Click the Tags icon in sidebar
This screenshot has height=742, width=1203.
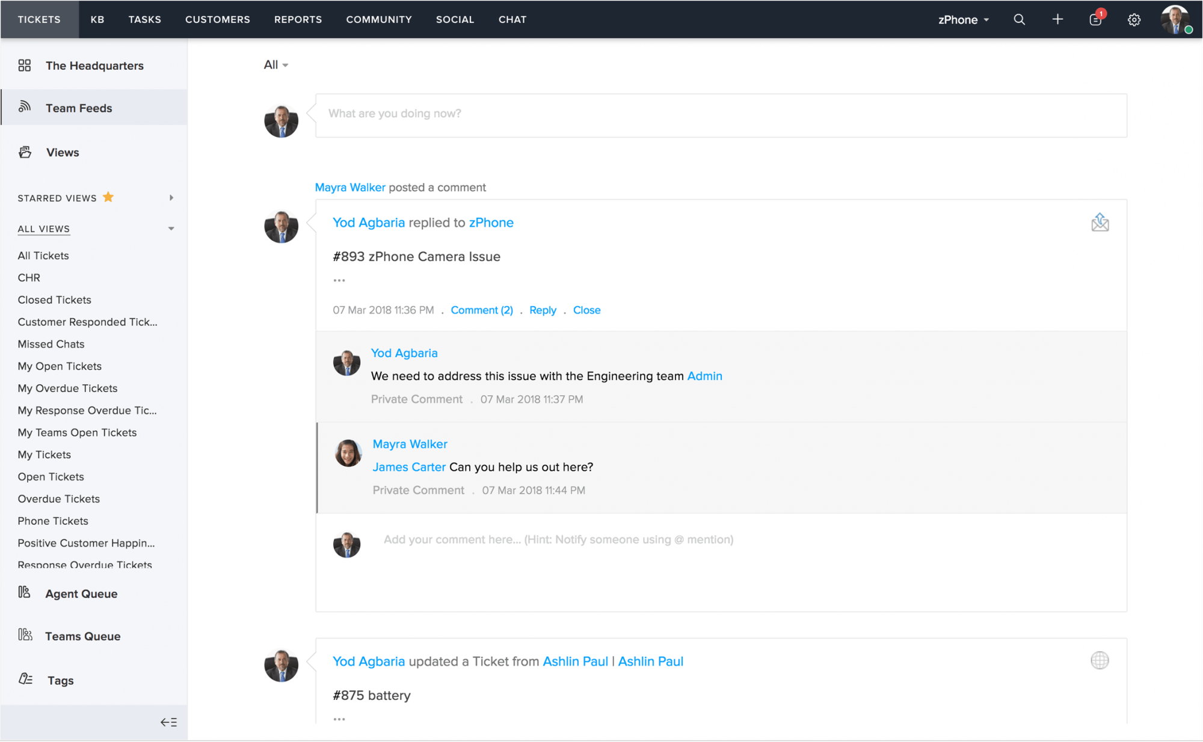pyautogui.click(x=25, y=678)
